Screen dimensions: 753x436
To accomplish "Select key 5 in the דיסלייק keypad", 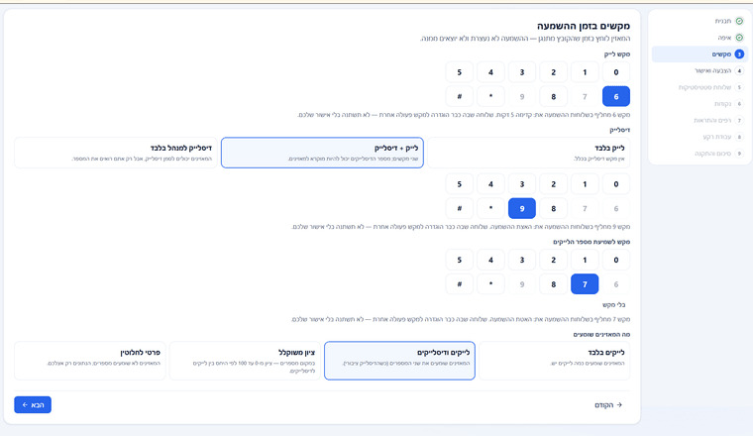I will (459, 184).
